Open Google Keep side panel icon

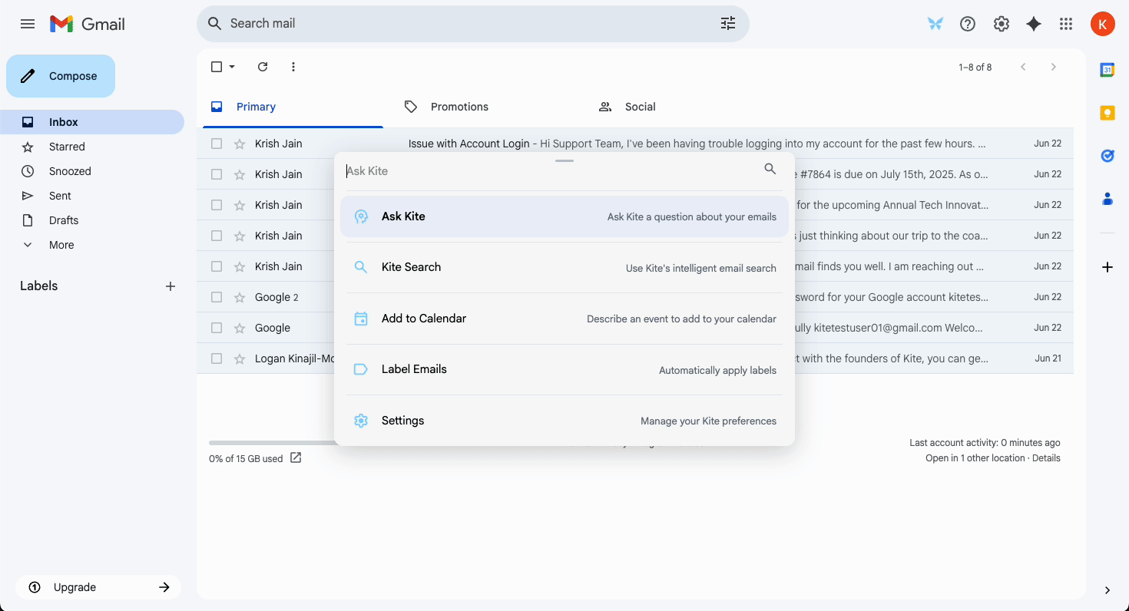pos(1107,113)
